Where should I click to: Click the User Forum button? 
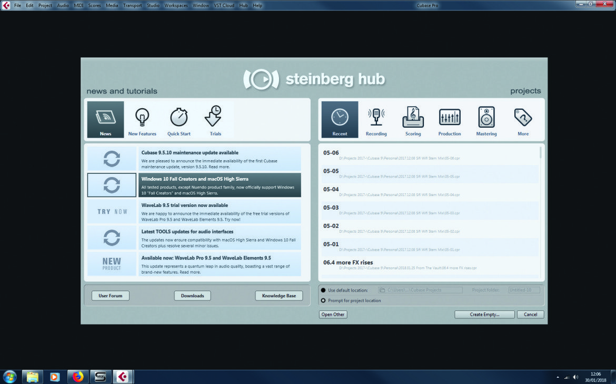point(111,296)
